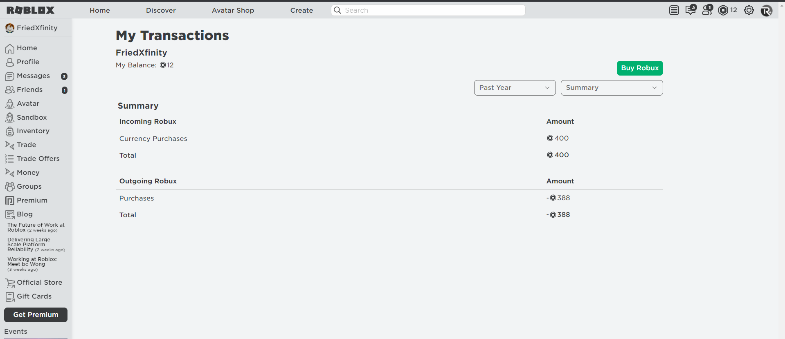Open Trade Offers in sidebar
The image size is (785, 339).
[32, 159]
